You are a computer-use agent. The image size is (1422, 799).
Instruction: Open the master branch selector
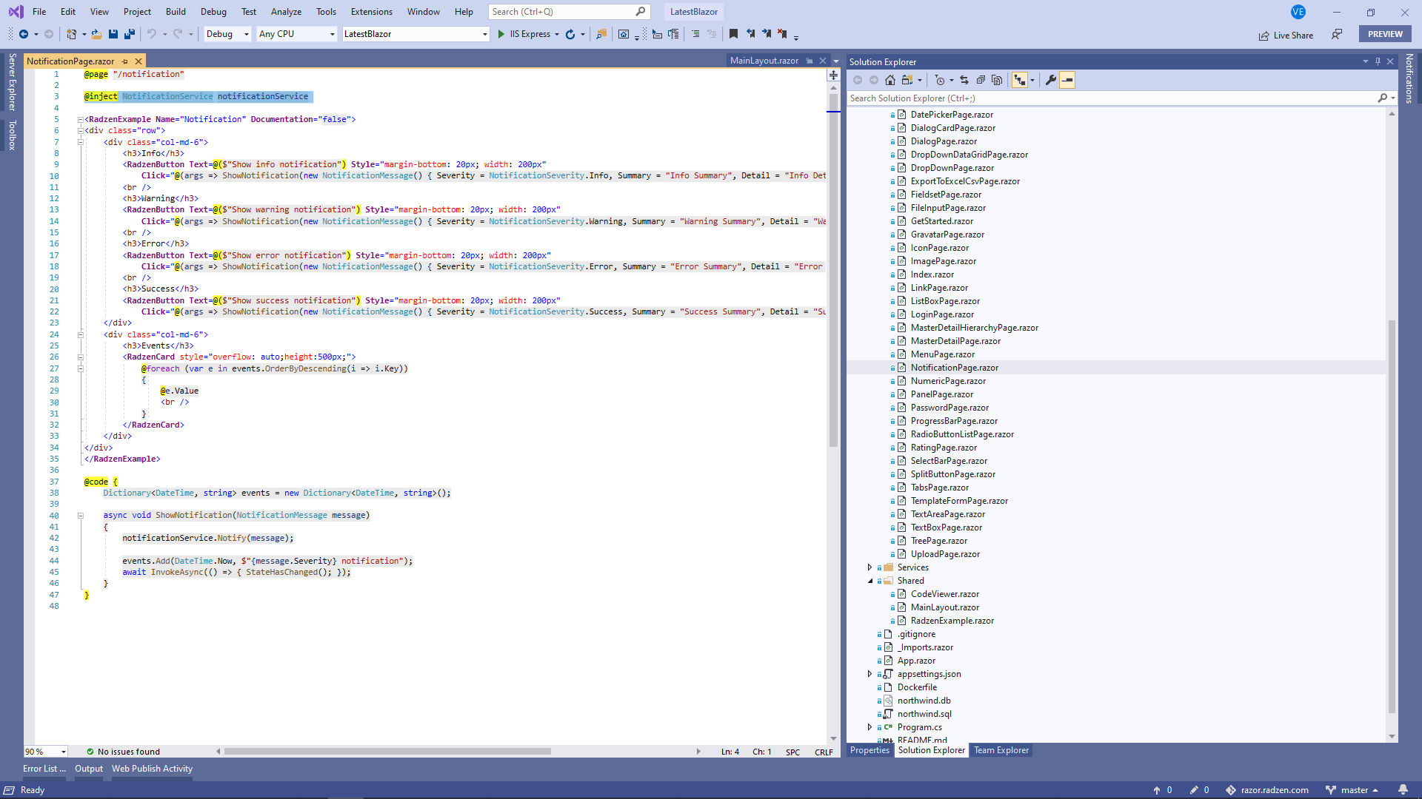click(x=1352, y=790)
